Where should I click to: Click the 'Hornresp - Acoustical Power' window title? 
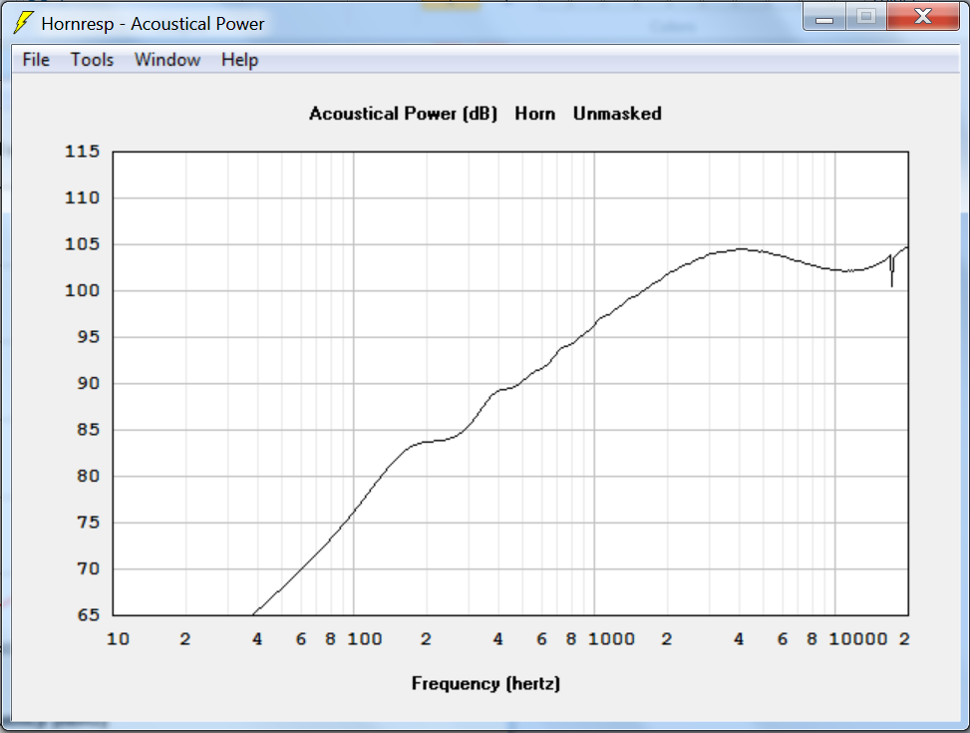pyautogui.click(x=153, y=24)
